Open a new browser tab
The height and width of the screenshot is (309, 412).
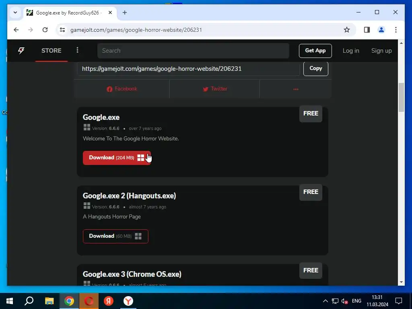[x=125, y=12]
